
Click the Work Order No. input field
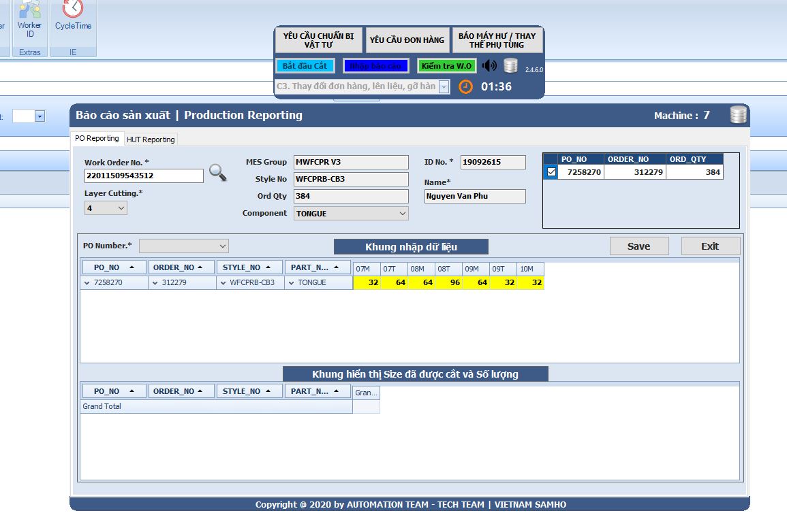coord(144,176)
